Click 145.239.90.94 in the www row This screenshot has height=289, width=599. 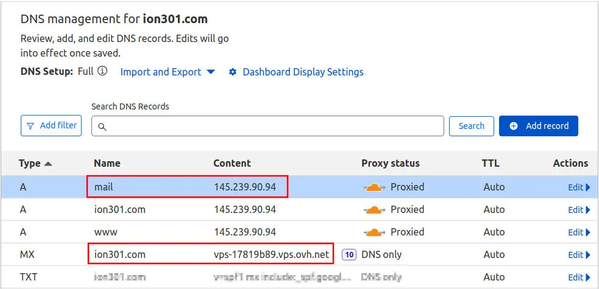[x=245, y=232]
